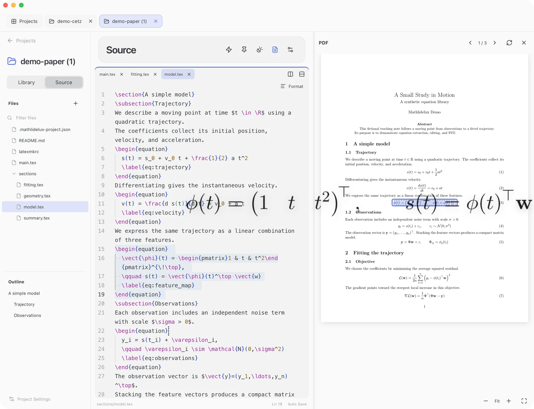The image size is (534, 409).
Task: Split the editor horizontally with rows icon
Action: click(x=302, y=74)
